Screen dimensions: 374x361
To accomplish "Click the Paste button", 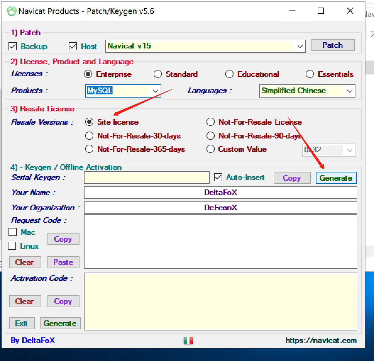I will pyautogui.click(x=63, y=262).
